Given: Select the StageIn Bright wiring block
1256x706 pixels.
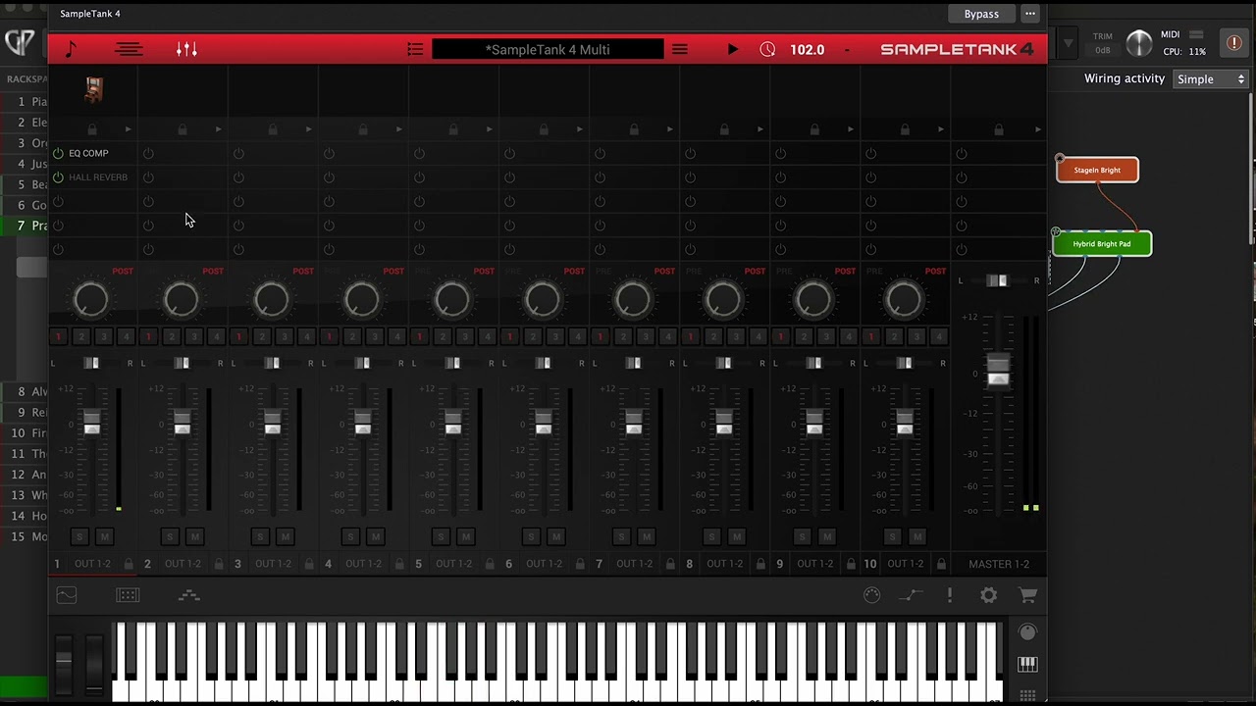Looking at the screenshot, I should pos(1097,170).
